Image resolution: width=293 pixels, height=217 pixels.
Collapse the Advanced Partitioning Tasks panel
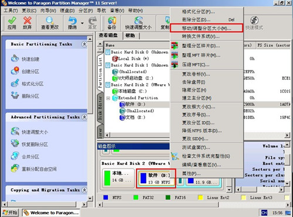pos(84,117)
